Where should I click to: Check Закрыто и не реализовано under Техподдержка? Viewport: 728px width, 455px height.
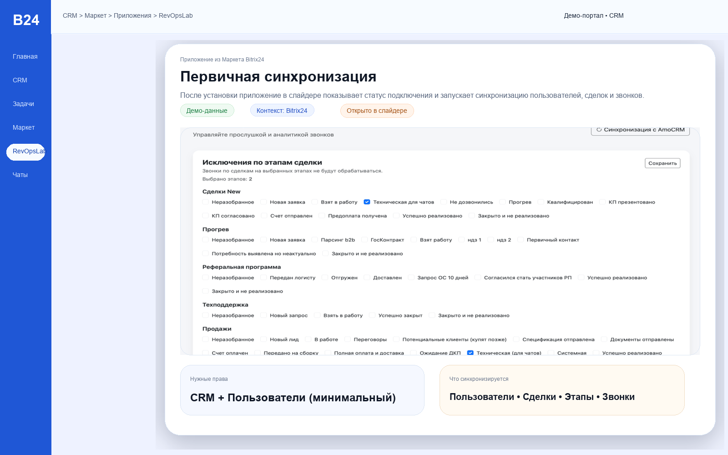[x=432, y=315]
